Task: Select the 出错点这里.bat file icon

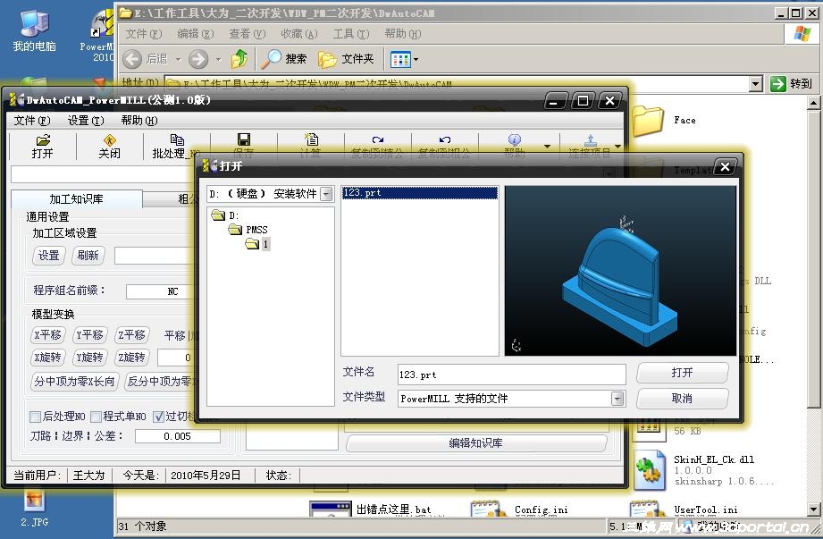Action: click(330, 509)
